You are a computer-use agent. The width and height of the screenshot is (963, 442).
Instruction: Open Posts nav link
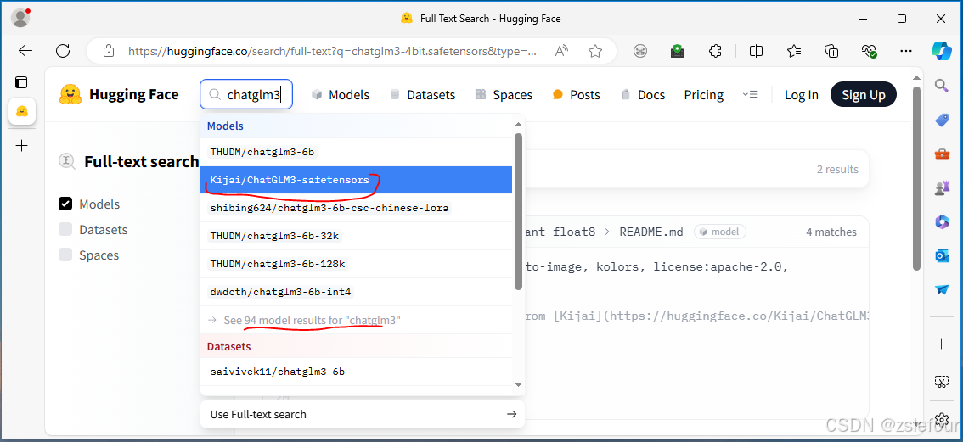click(x=576, y=94)
